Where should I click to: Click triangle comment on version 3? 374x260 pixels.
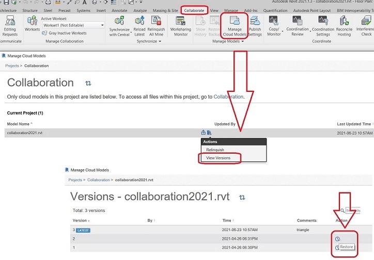tap(303, 230)
